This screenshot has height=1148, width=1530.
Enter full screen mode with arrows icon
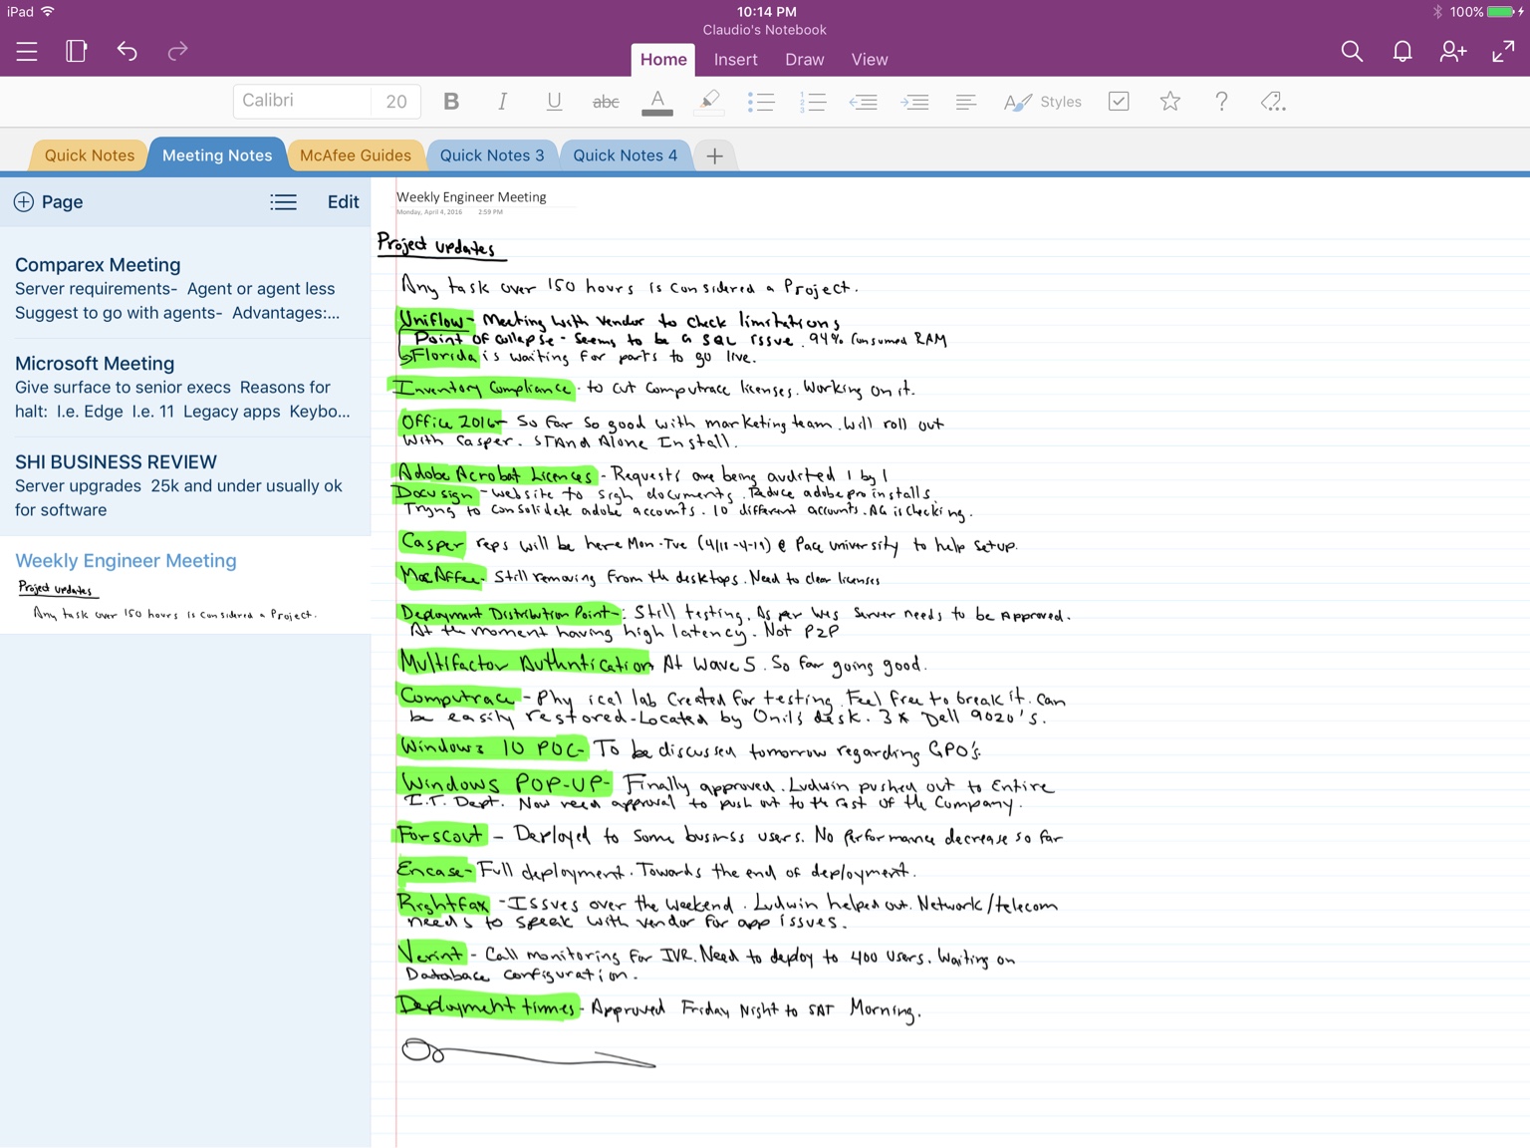1503,52
